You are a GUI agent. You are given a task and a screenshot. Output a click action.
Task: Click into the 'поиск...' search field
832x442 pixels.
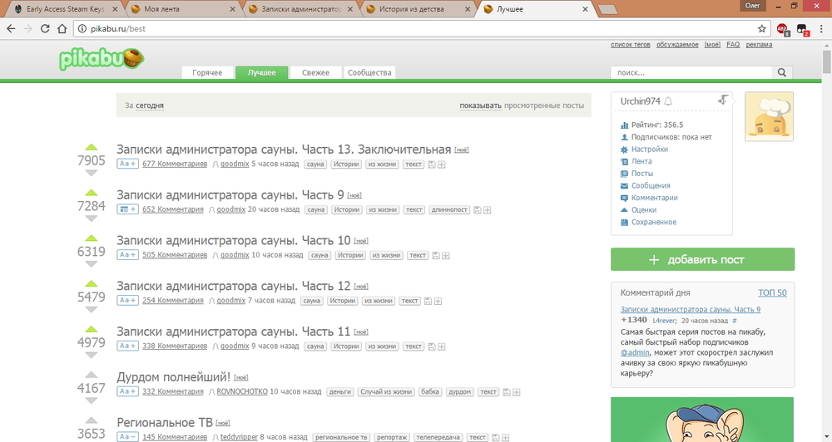pos(689,73)
